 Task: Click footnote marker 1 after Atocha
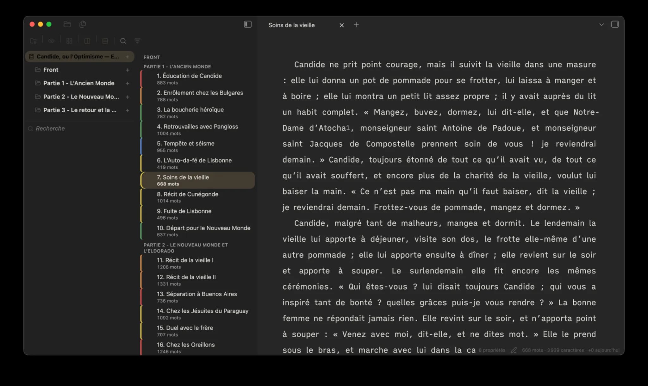[348, 128]
